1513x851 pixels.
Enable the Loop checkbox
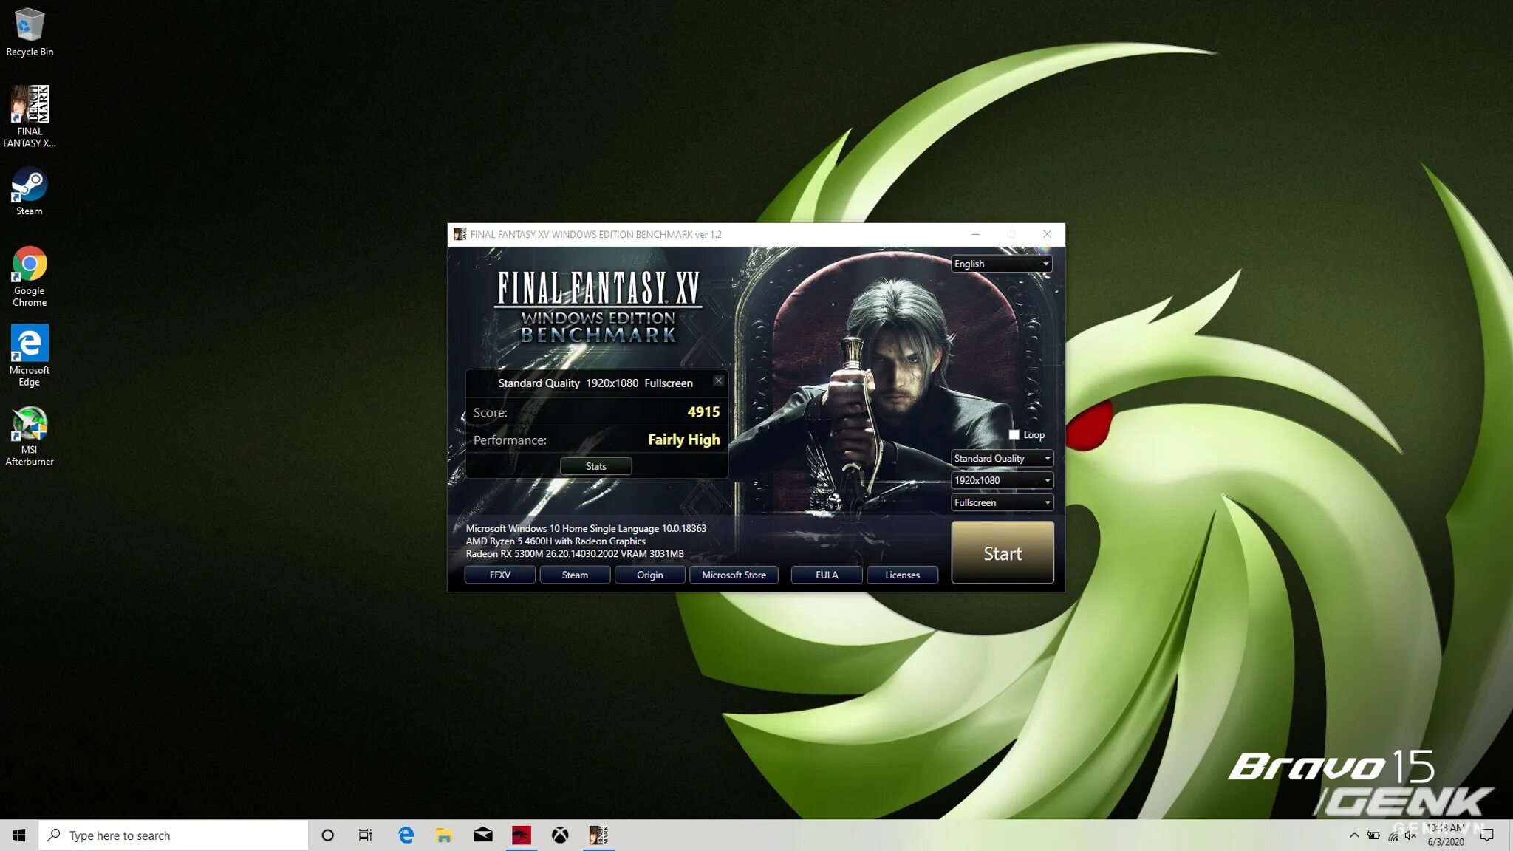click(1014, 435)
